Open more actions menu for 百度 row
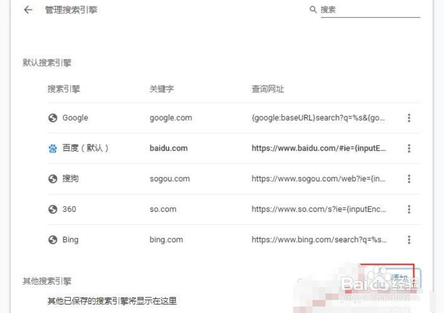This screenshot has width=444, height=313. 409,148
